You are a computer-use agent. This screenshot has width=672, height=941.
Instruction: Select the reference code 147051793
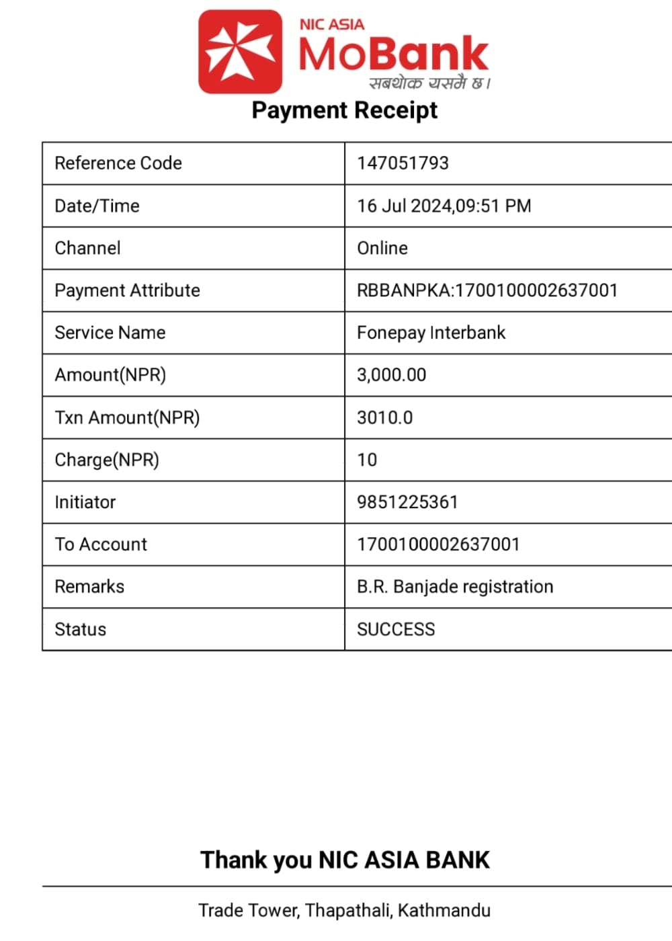(403, 163)
